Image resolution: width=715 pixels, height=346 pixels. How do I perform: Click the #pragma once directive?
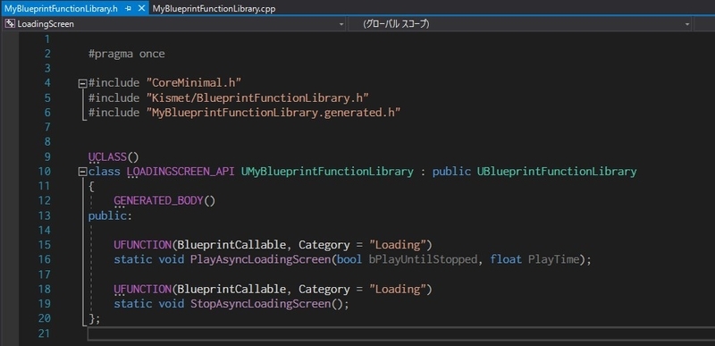click(126, 54)
